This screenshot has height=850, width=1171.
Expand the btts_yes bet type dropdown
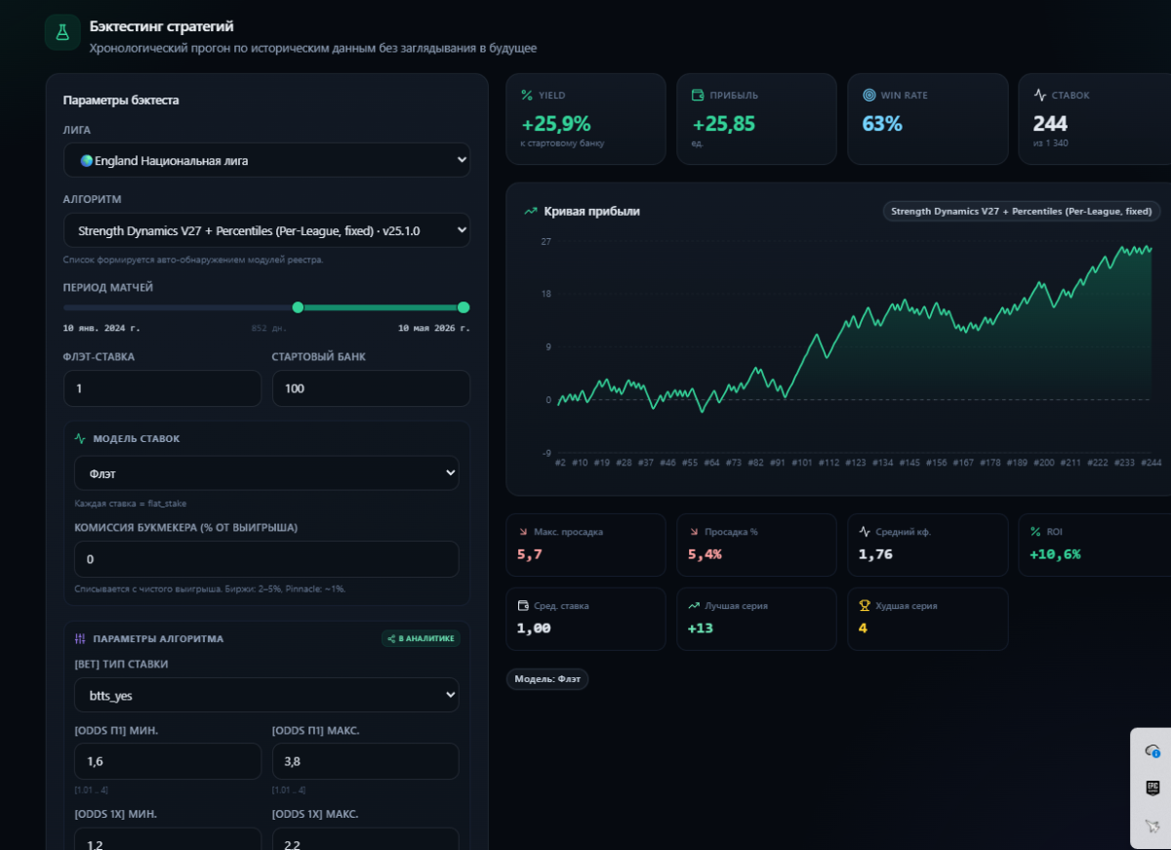click(x=266, y=695)
